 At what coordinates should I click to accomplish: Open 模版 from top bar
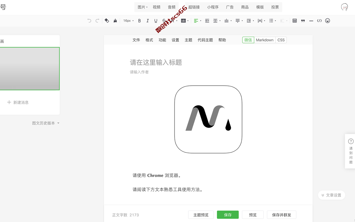point(260,7)
